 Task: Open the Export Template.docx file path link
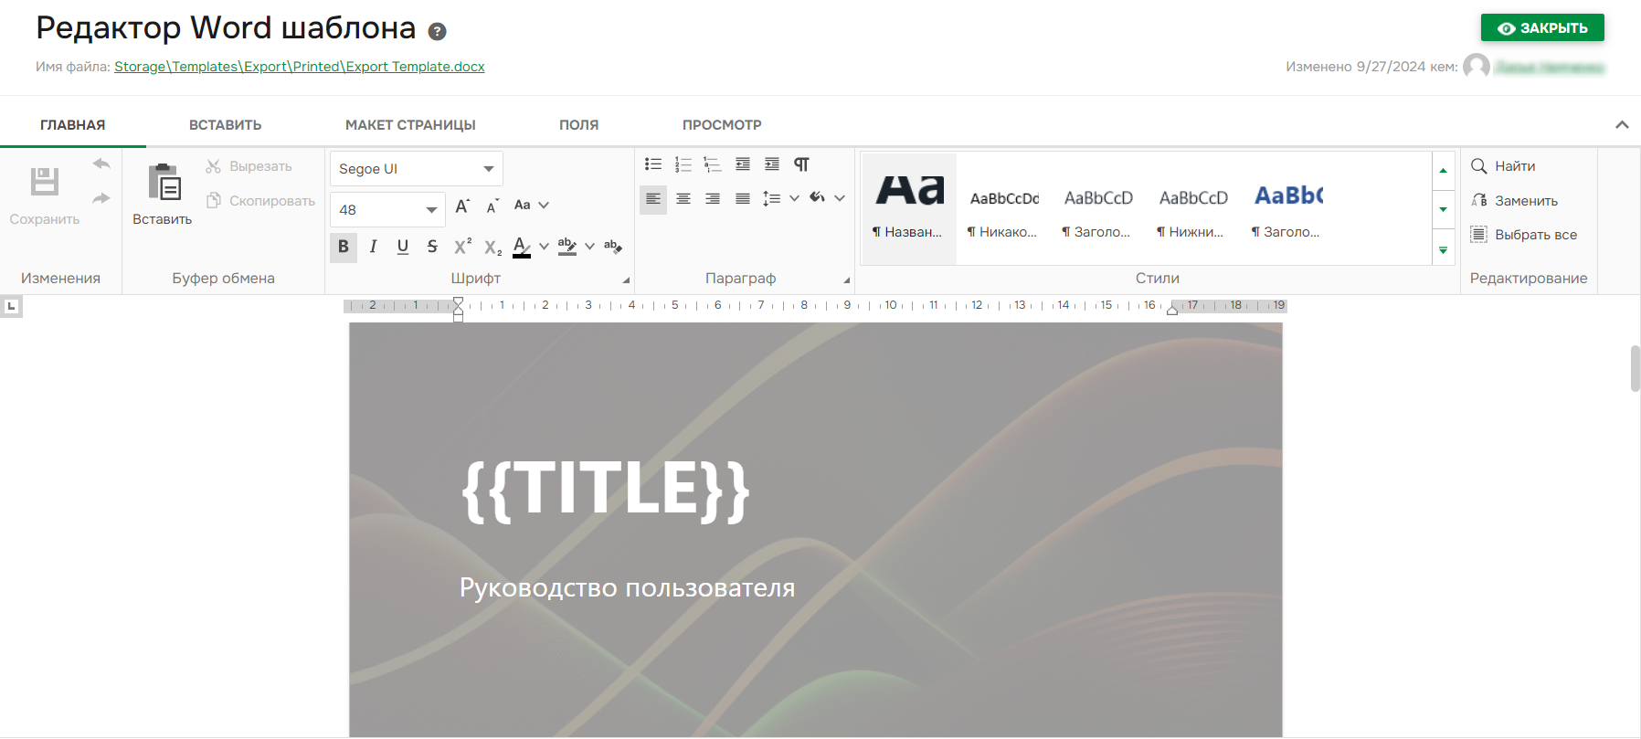[x=300, y=67]
